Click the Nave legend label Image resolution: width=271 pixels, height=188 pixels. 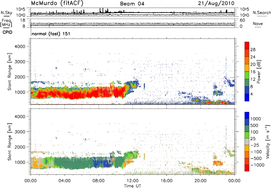(x=258, y=24)
